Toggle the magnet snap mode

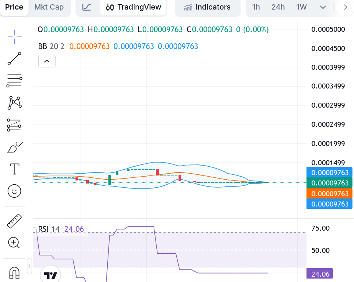coord(15,272)
